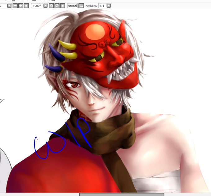
Task: Open the Stabilizer level dropdown arrow
Action: point(109,6)
